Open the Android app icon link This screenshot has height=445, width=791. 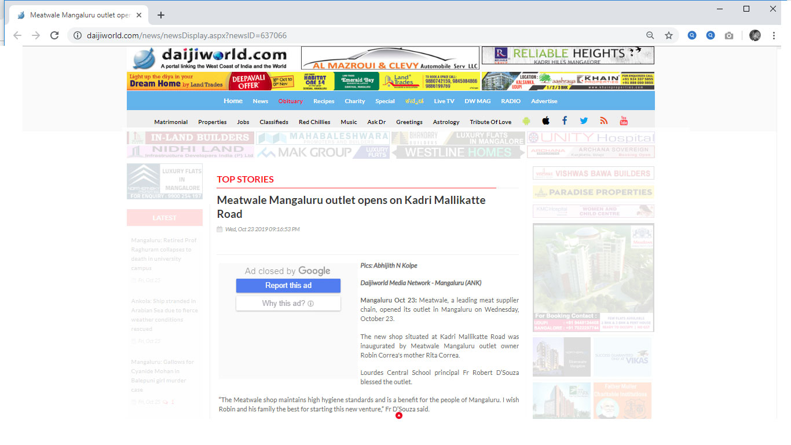(526, 121)
